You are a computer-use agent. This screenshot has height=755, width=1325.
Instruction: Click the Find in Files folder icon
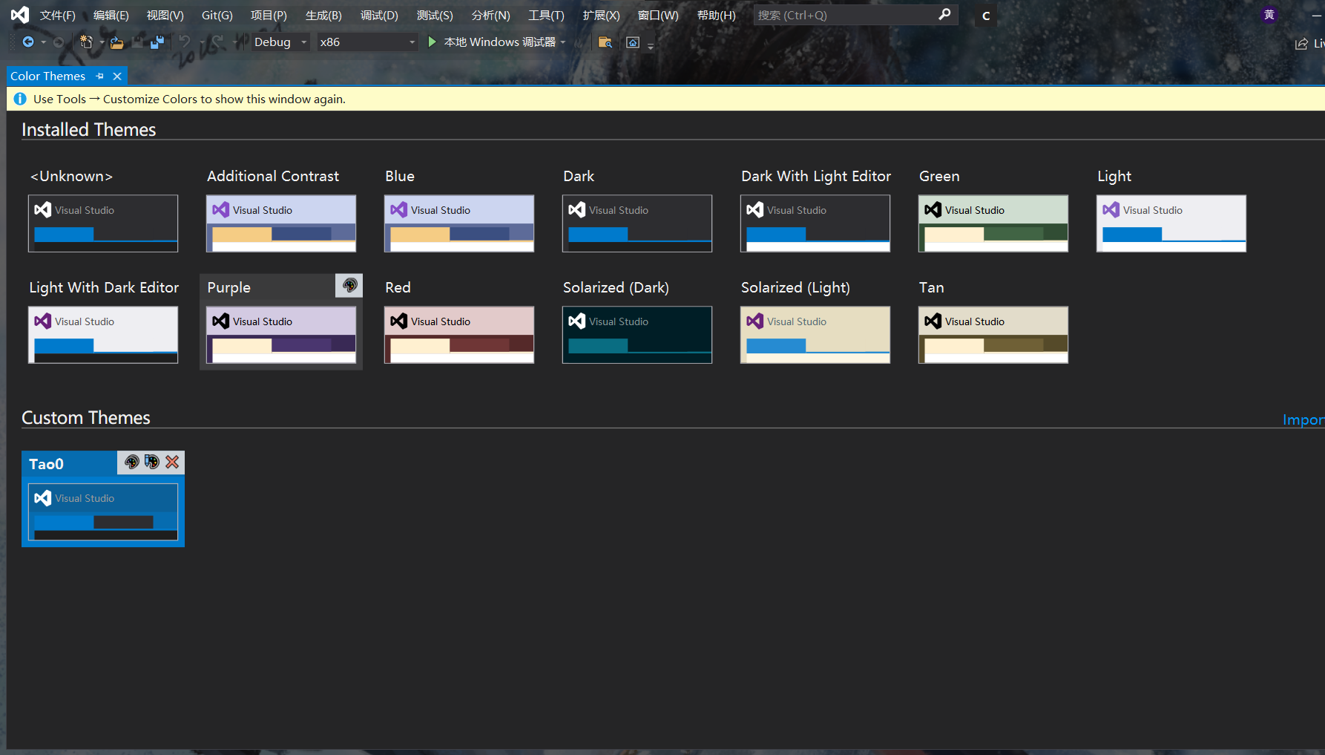[x=605, y=42]
